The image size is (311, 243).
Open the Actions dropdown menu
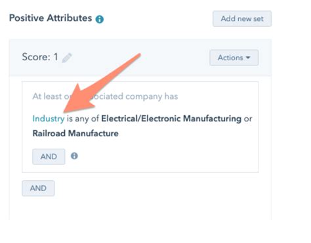pos(234,58)
